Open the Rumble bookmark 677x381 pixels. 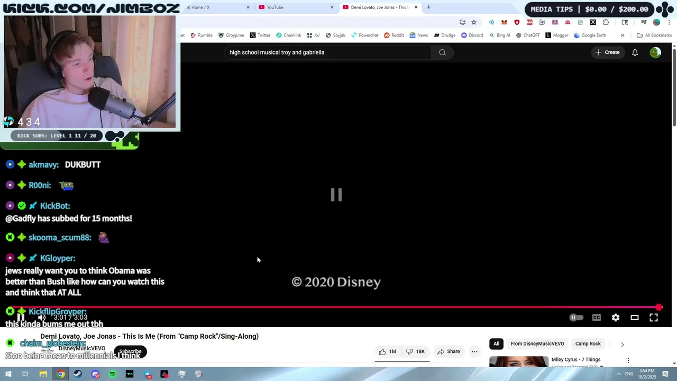point(202,35)
